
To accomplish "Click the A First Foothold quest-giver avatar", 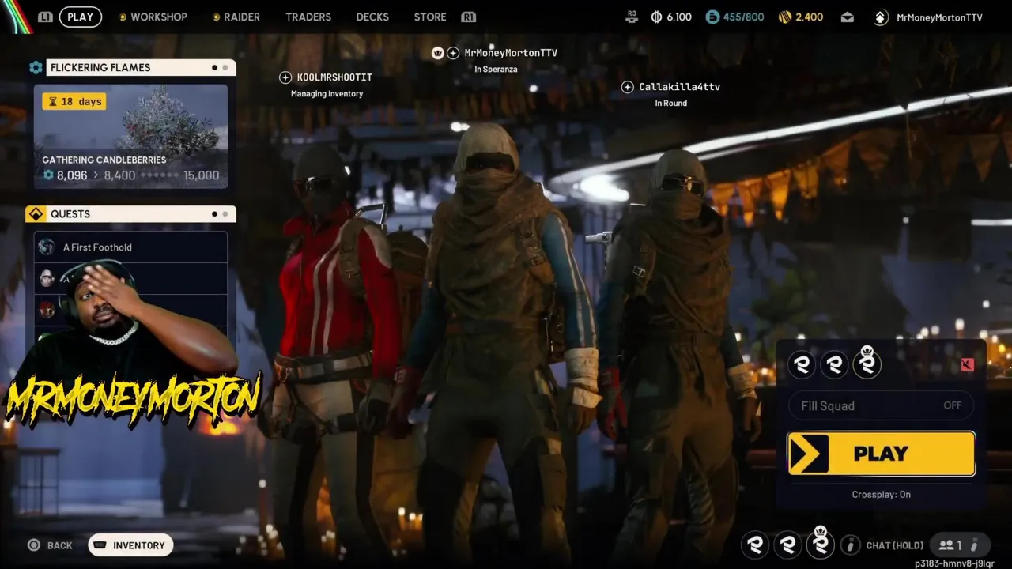I will 47,247.
